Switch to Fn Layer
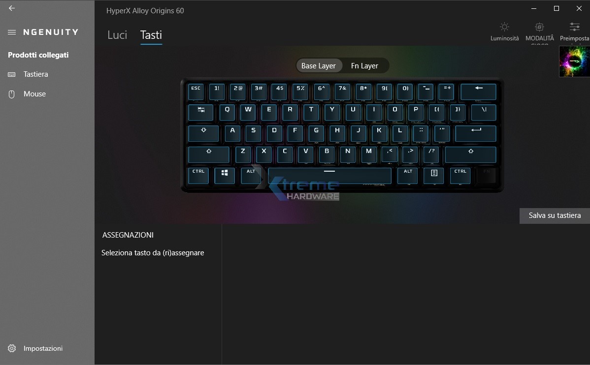 (x=364, y=66)
